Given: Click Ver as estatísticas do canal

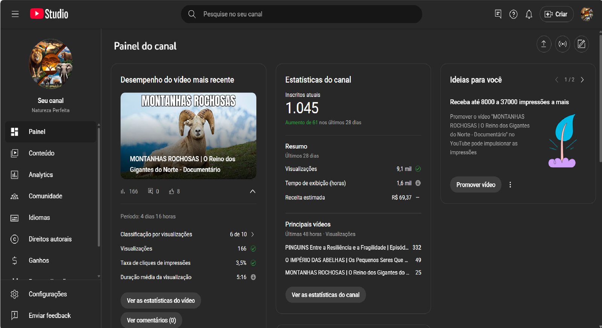Looking at the screenshot, I should [325, 295].
